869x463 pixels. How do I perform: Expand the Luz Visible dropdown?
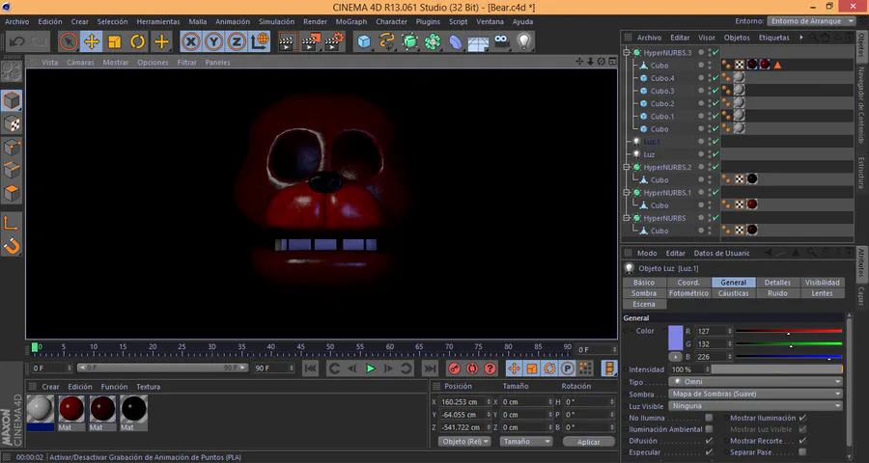tap(755, 405)
